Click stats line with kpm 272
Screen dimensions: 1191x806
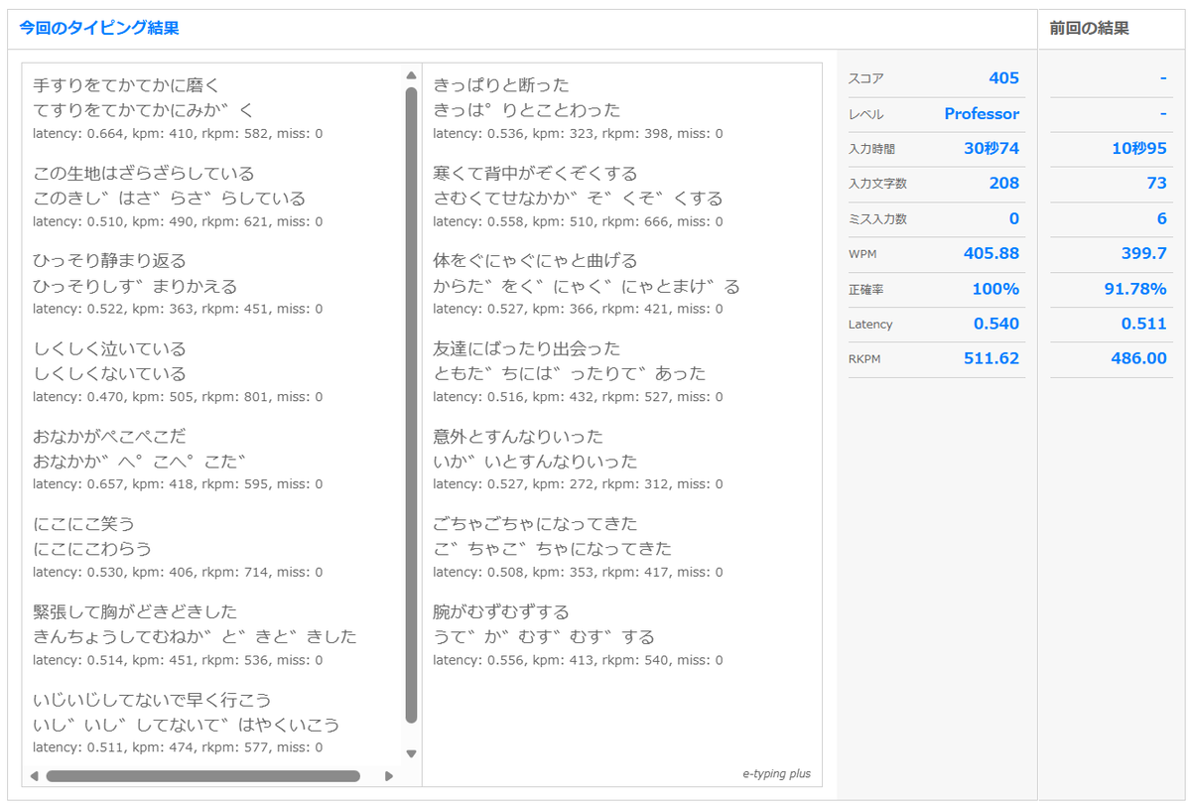[x=578, y=484]
